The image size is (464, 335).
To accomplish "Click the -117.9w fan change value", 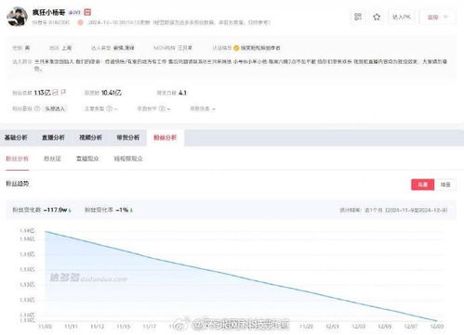I will click(x=55, y=210).
